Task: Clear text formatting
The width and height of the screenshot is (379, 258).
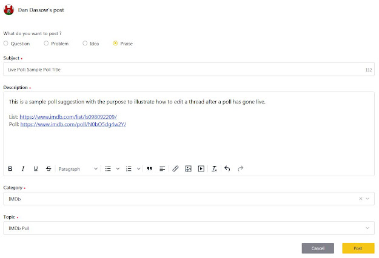Action: click(214, 169)
